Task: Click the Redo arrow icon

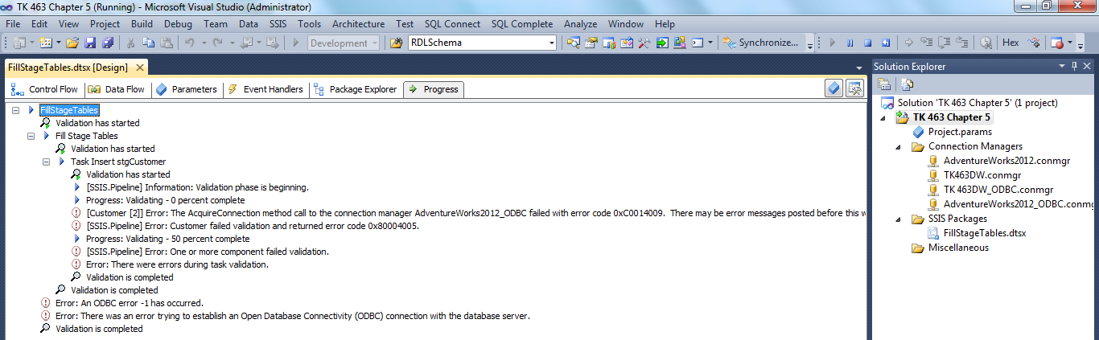Action: (218, 43)
